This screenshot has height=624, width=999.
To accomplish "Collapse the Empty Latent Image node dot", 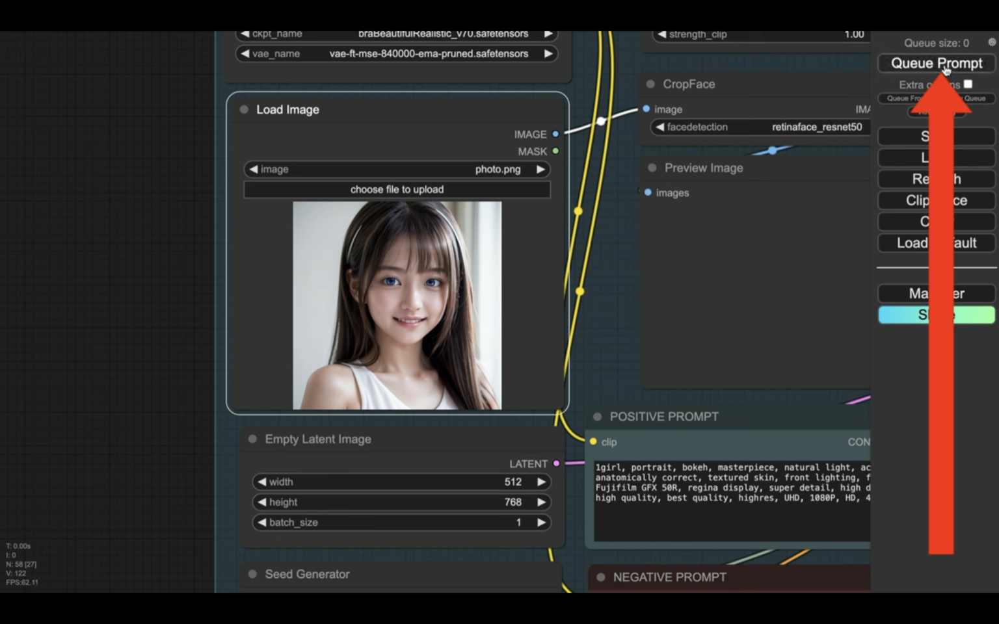I will [252, 439].
